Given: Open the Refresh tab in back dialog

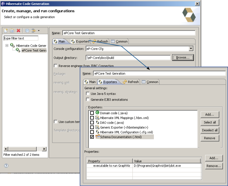Looking at the screenshot, I should pyautogui.click(x=100, y=42).
